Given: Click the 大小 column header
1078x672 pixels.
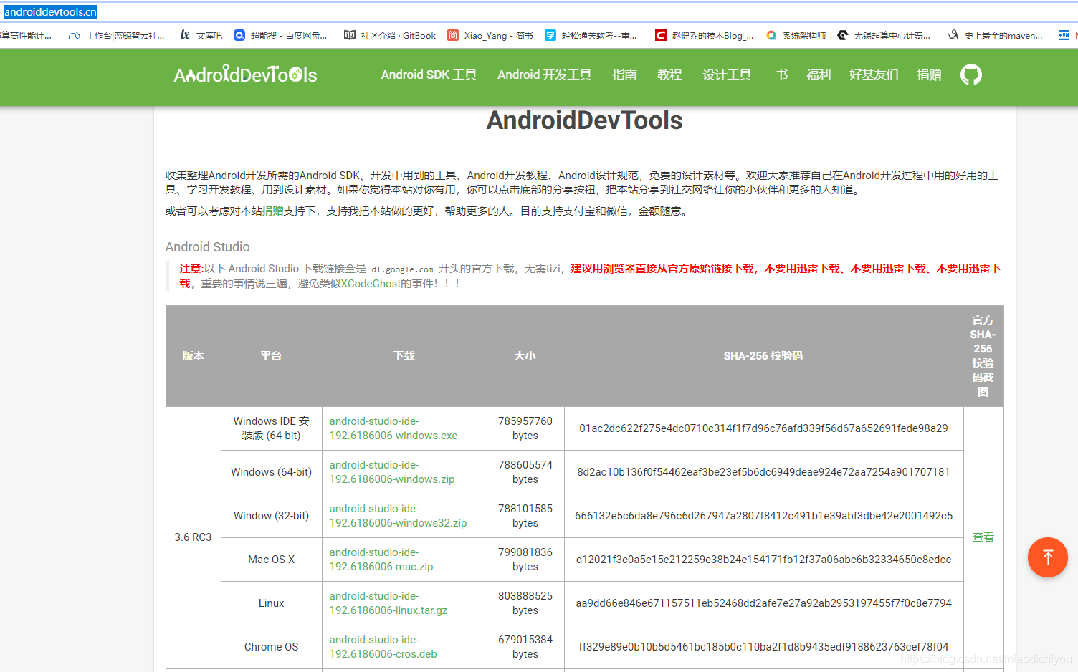Looking at the screenshot, I should [525, 356].
